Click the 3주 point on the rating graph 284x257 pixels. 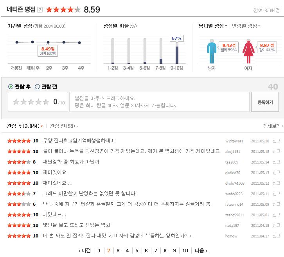point(64,42)
